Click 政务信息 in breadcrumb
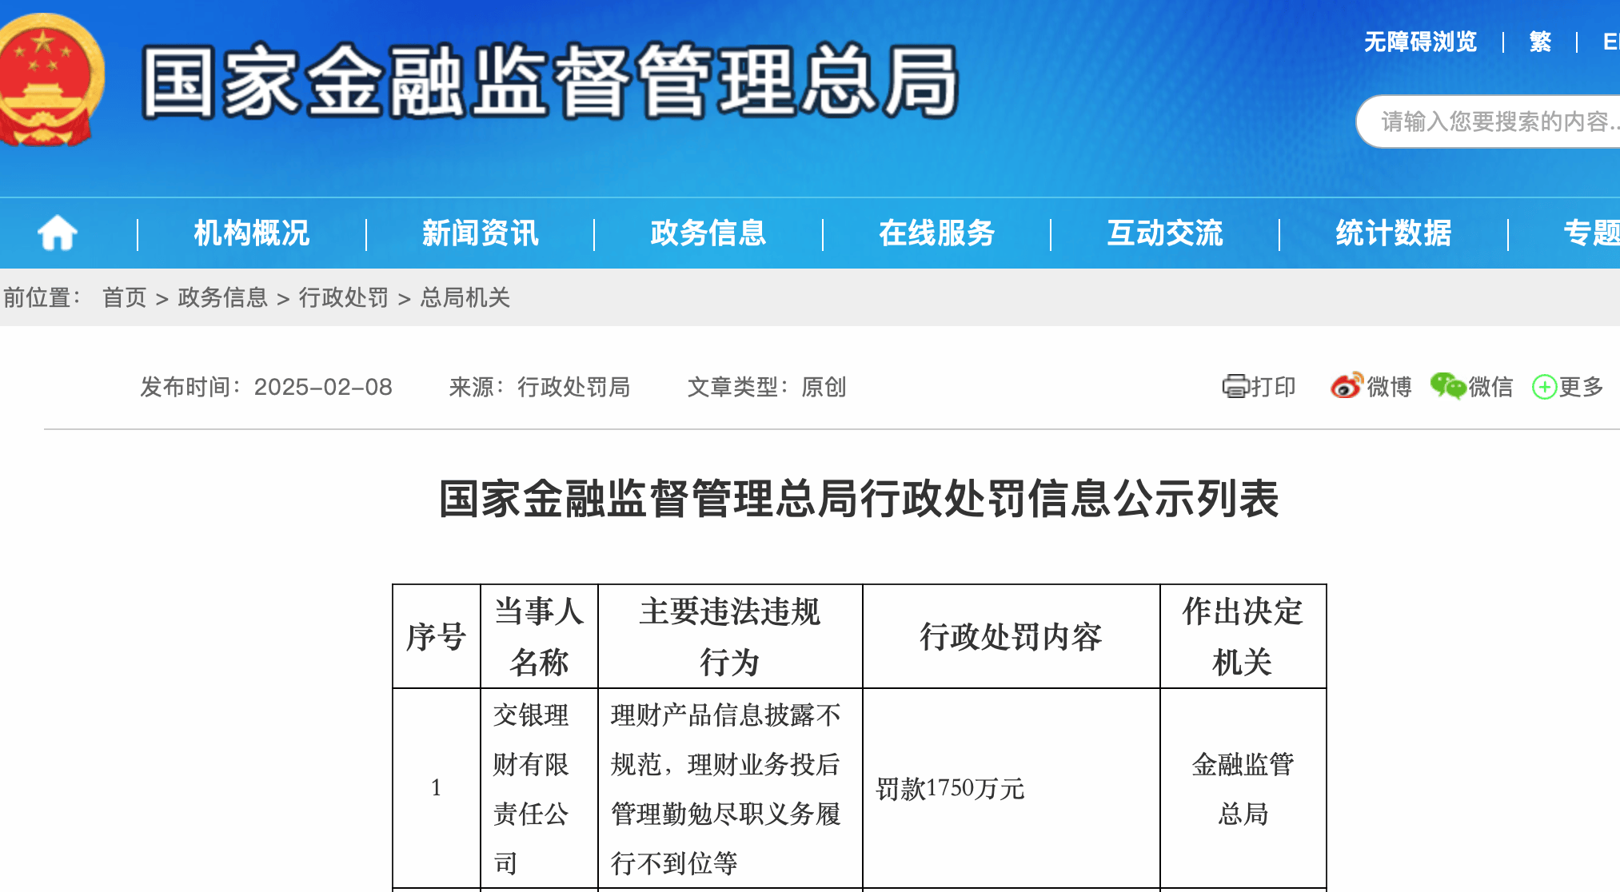Image resolution: width=1620 pixels, height=892 pixels. tap(222, 298)
